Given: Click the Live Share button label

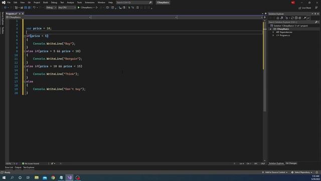Looking at the screenshot, I should pyautogui.click(x=306, y=8).
